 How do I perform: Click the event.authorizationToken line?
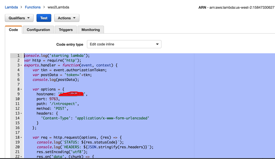click(69, 70)
